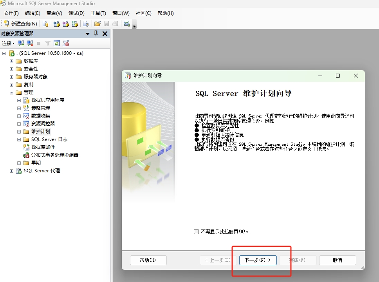
Task: Expand the 资源调控器 node
Action: (19, 124)
